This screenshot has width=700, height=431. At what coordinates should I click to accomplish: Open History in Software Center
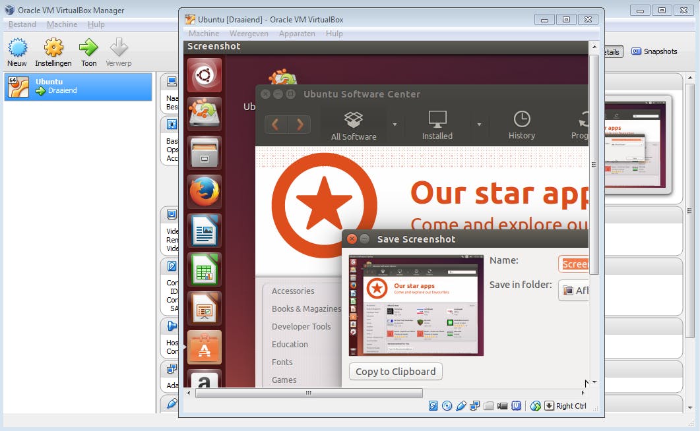pyautogui.click(x=521, y=126)
